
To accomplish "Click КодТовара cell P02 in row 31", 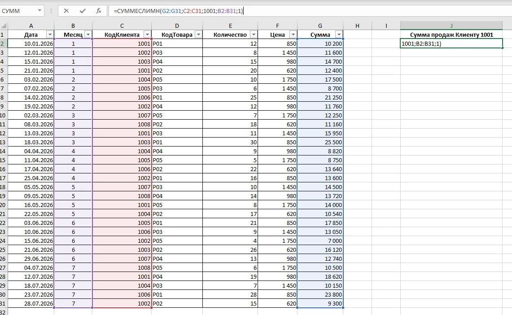I will click(x=177, y=304).
